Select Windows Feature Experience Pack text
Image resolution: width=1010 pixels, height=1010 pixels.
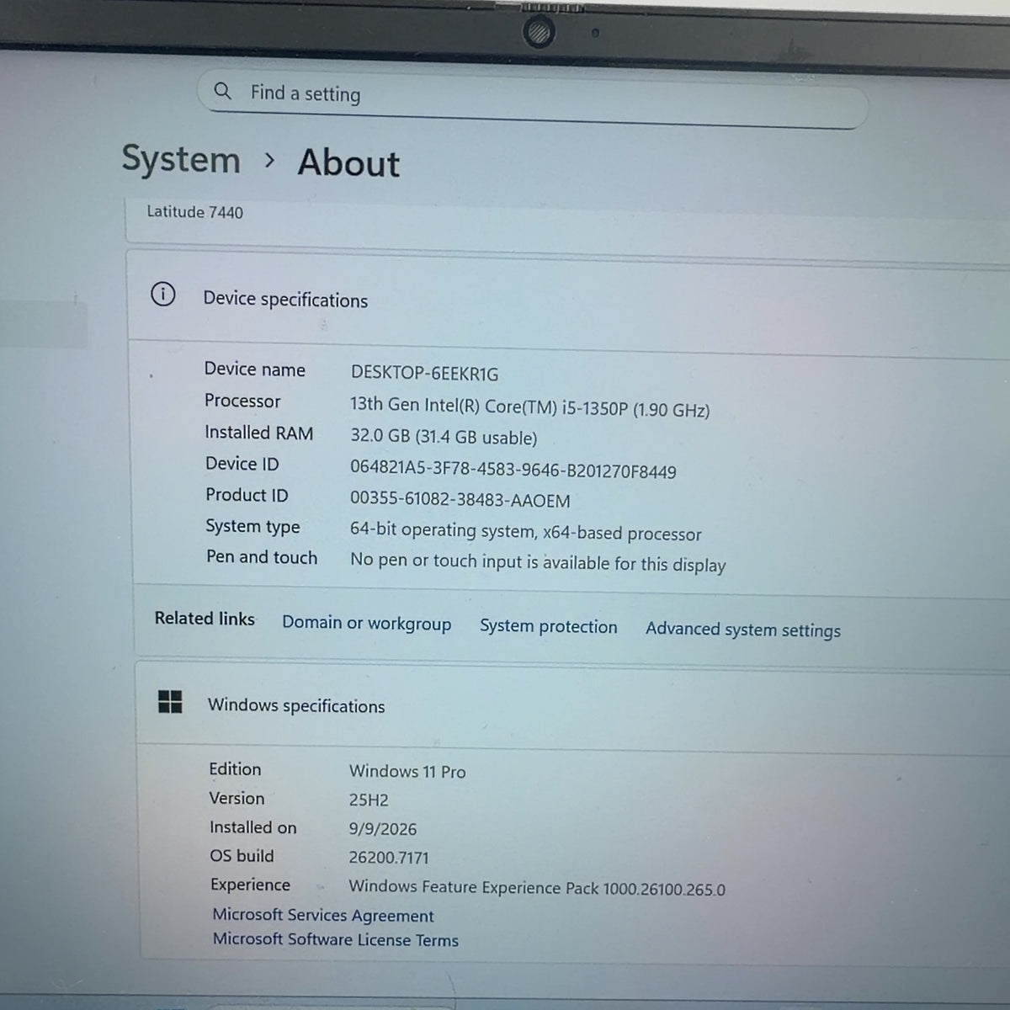click(537, 888)
